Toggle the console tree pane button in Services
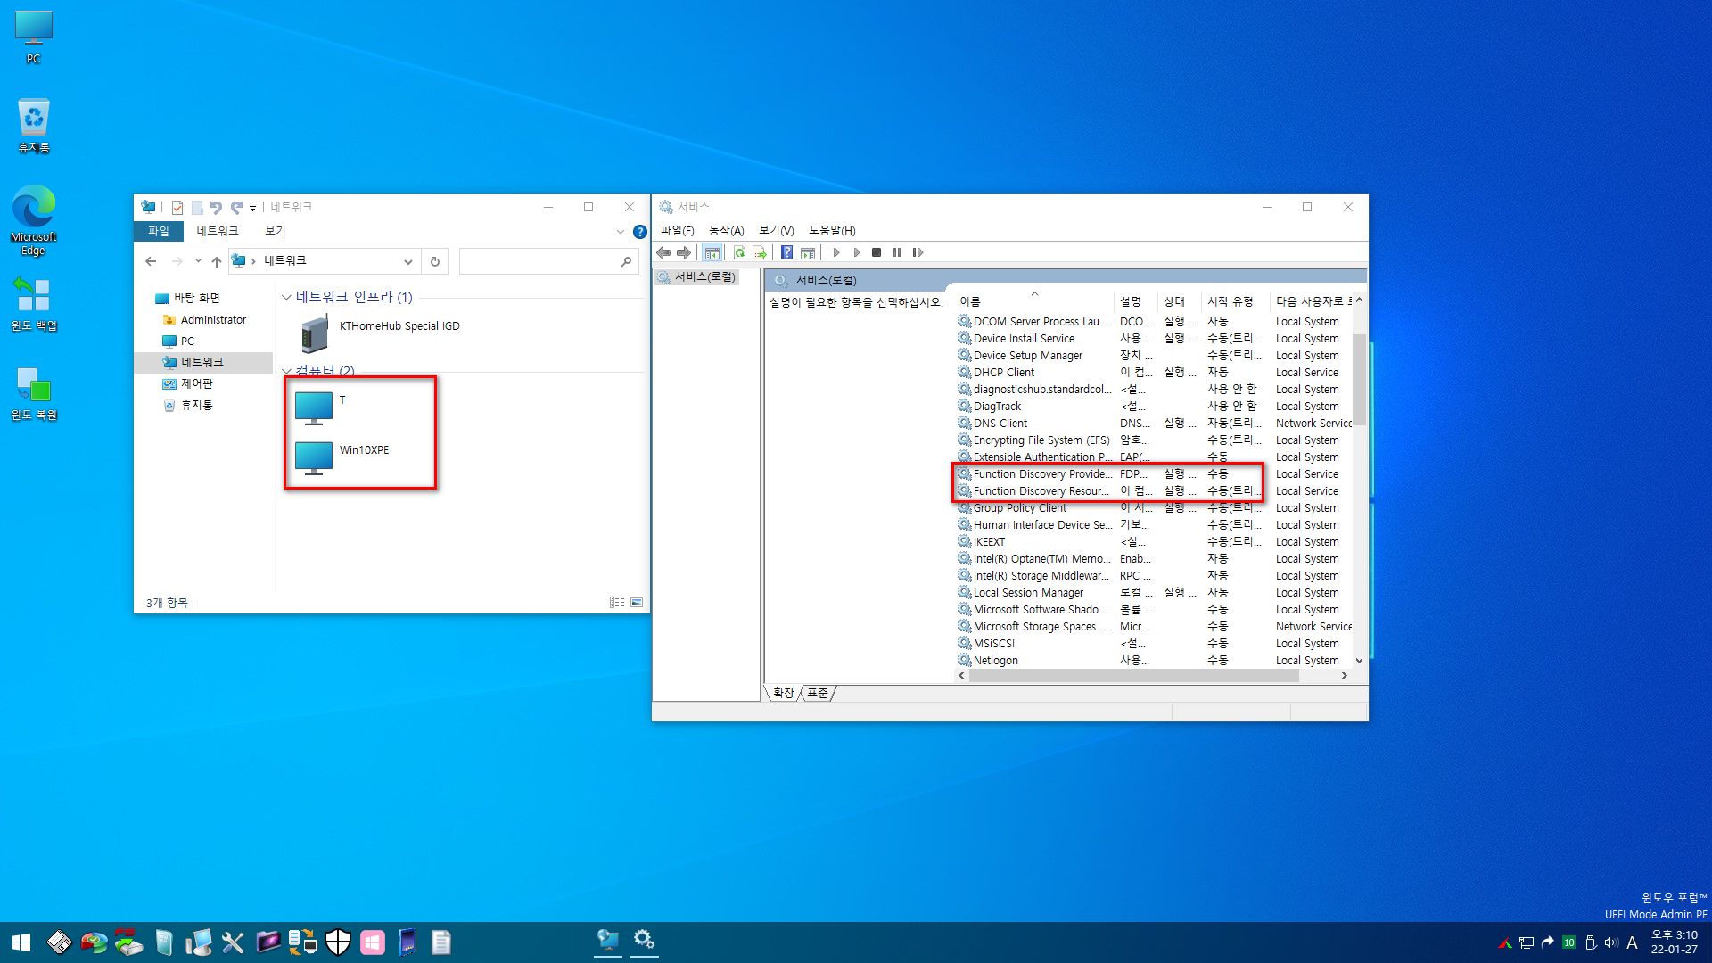 (x=712, y=252)
